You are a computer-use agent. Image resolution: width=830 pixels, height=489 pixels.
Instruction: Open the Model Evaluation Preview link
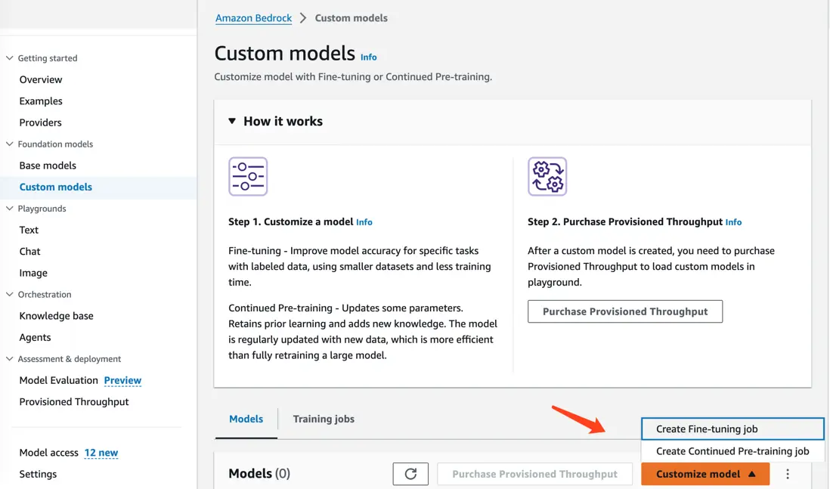(x=122, y=380)
